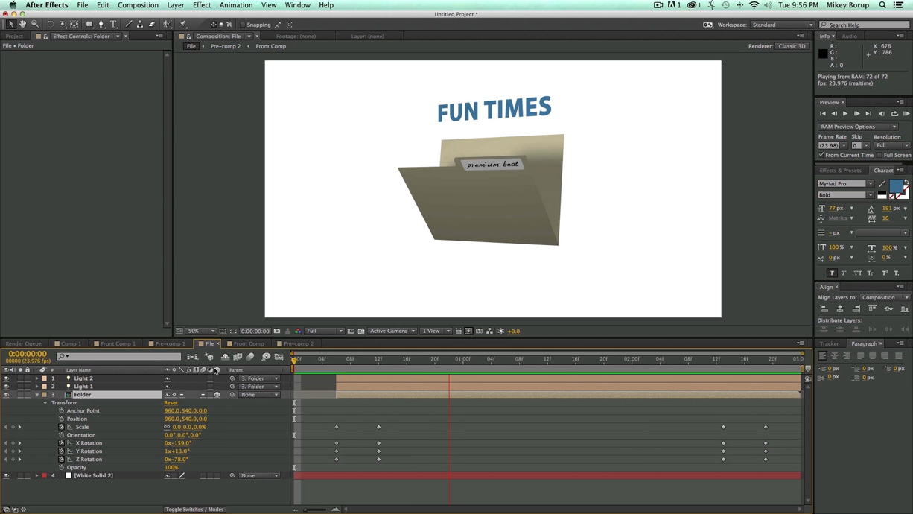Select the Selection tool
This screenshot has width=913, height=514.
coord(10,23)
